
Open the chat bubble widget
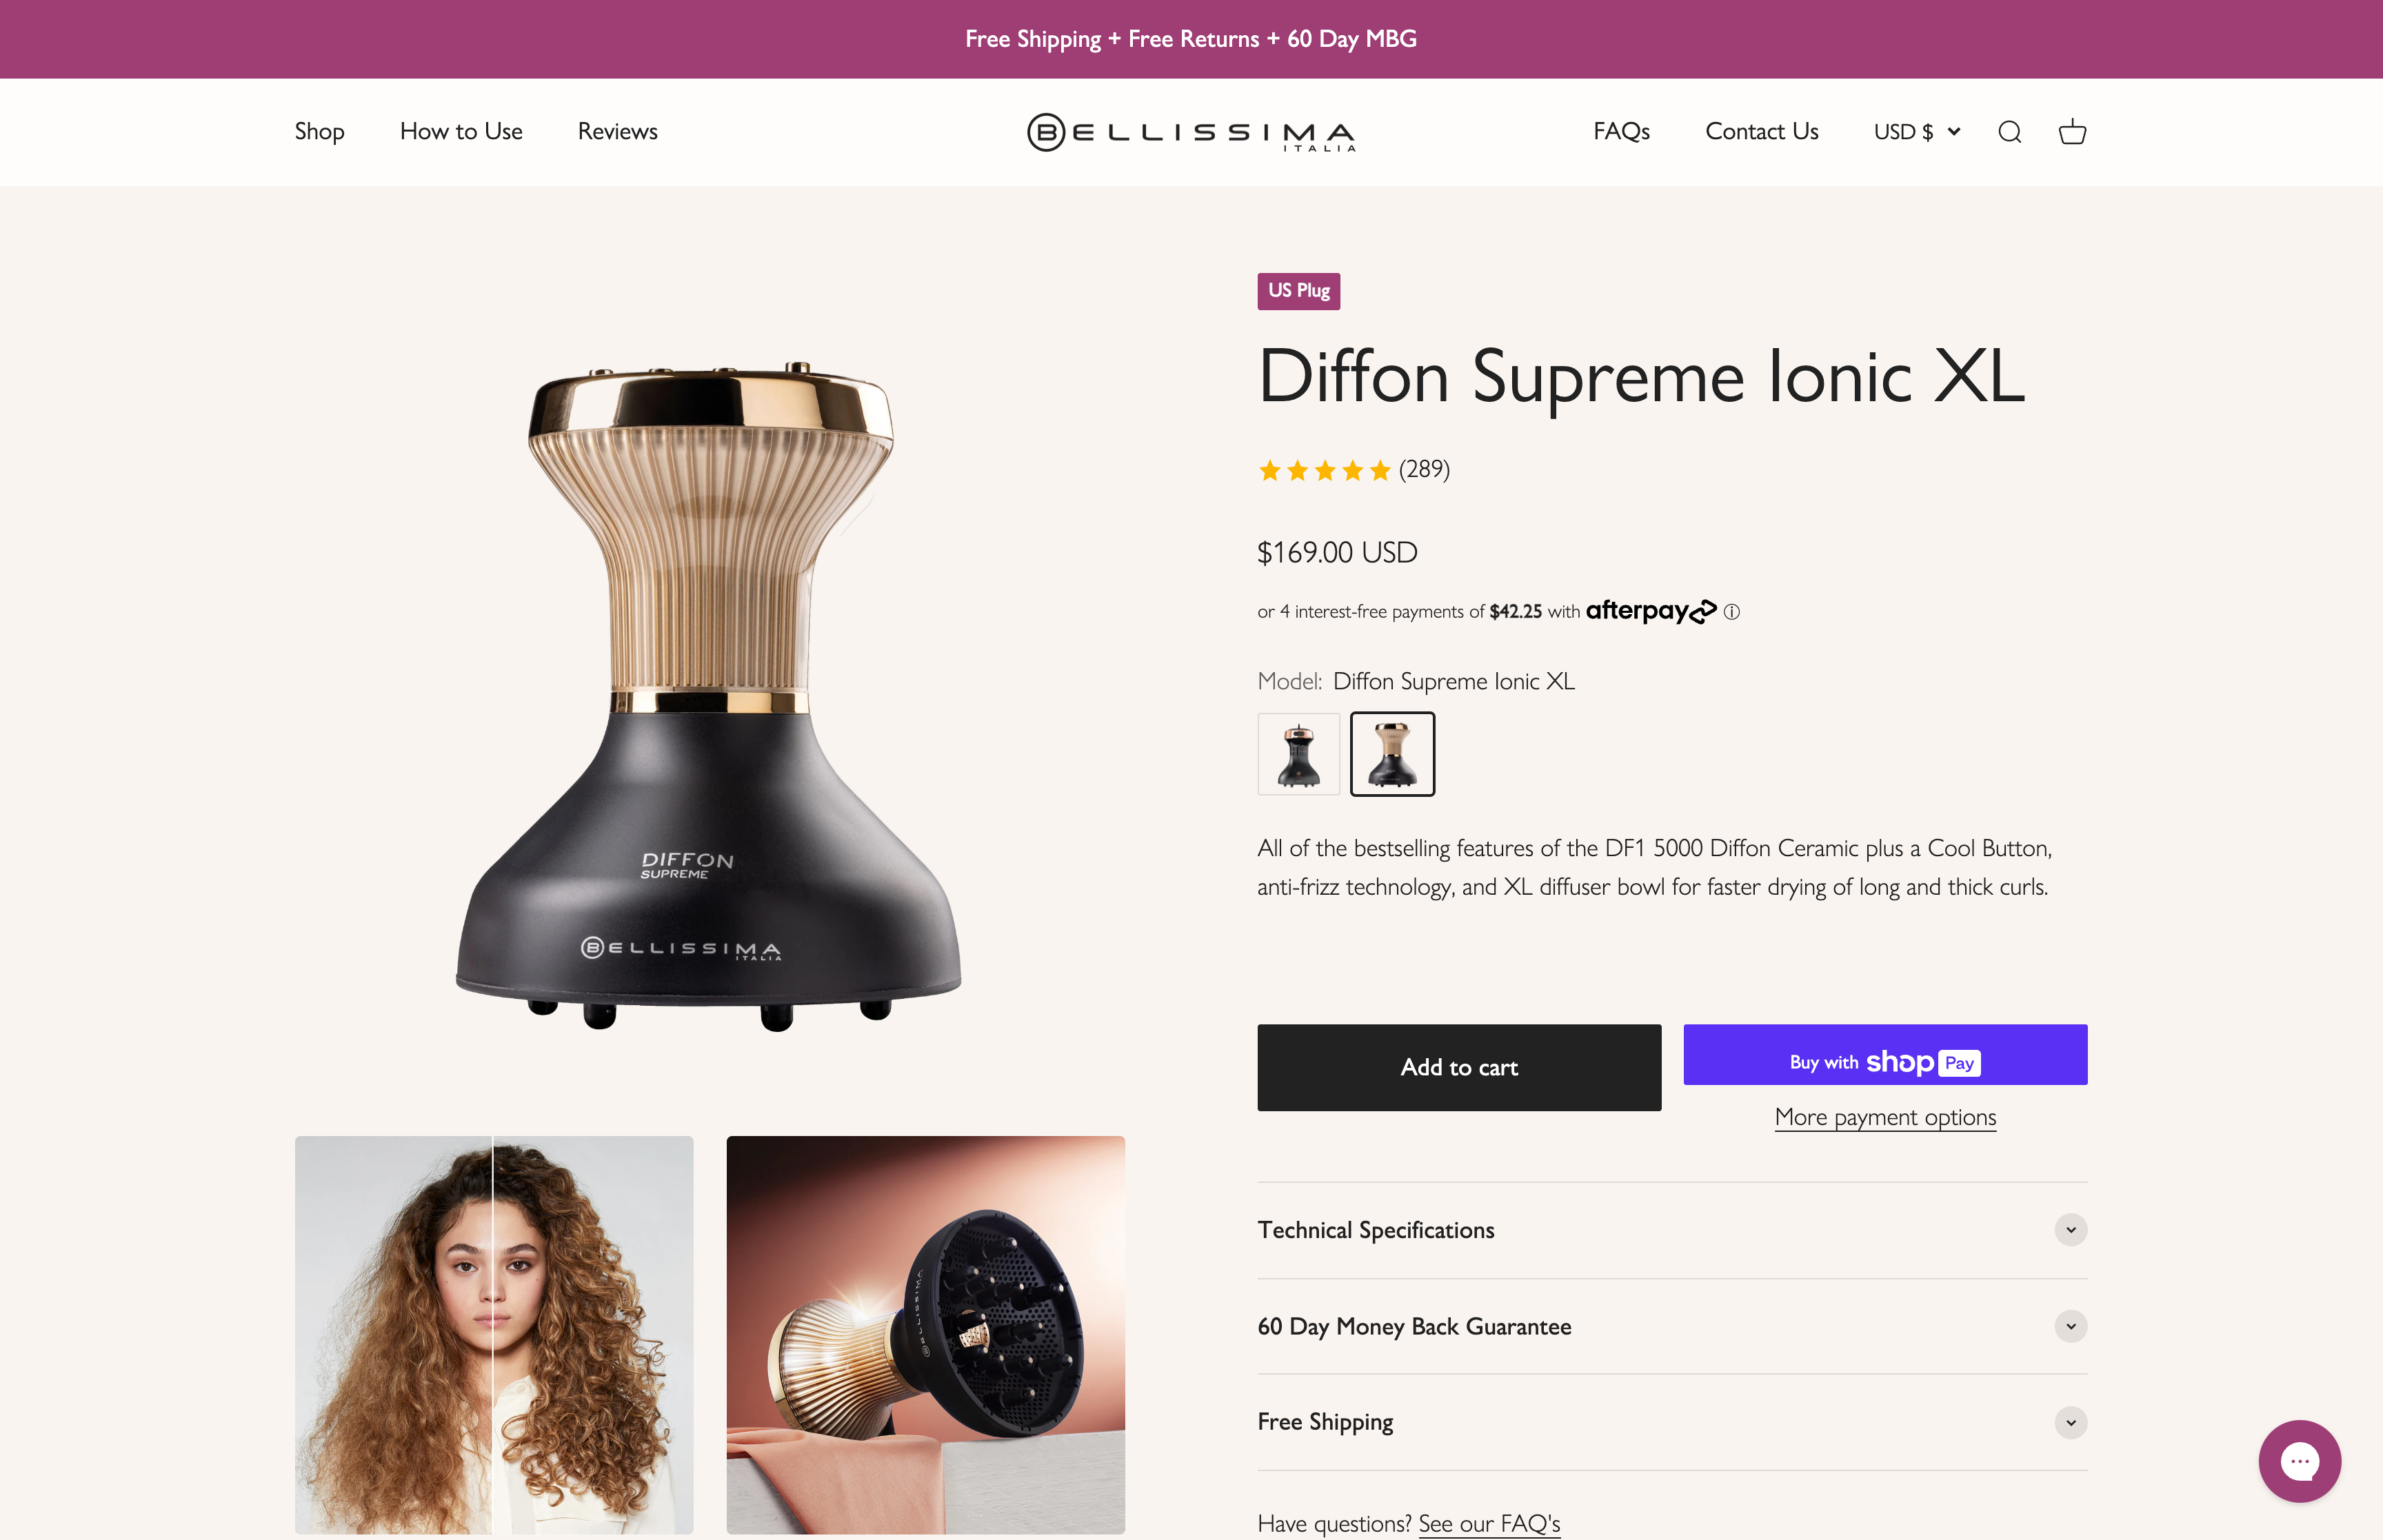(2299, 1461)
